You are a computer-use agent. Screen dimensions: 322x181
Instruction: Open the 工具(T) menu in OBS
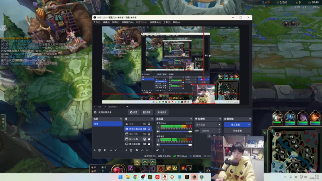[167, 23]
